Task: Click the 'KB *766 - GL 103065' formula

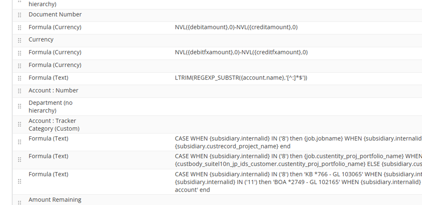Action: (x=298, y=182)
